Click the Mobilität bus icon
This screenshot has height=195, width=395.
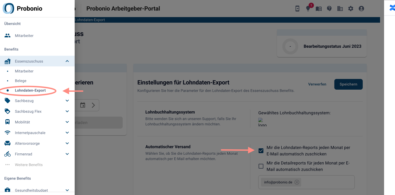[x=7, y=122]
